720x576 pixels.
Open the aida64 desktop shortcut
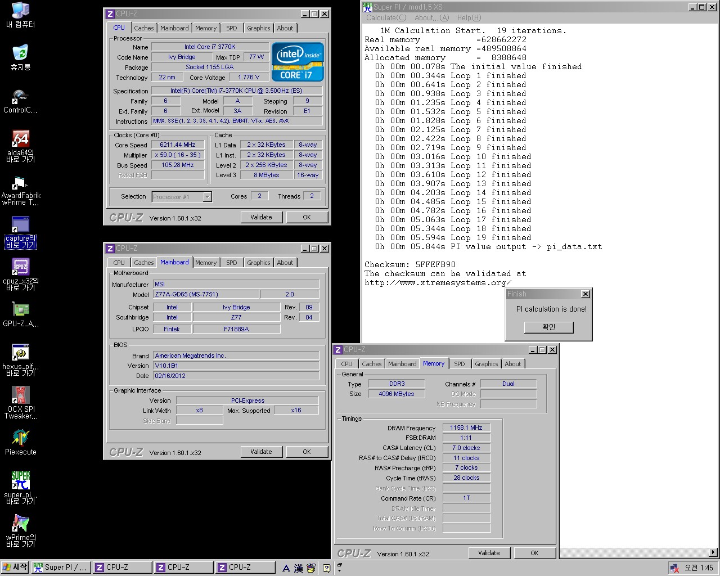click(20, 139)
